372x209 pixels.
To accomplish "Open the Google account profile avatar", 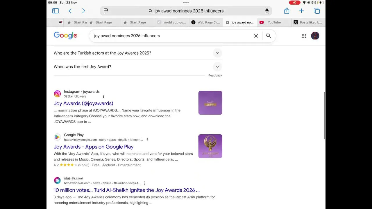I will (x=315, y=36).
